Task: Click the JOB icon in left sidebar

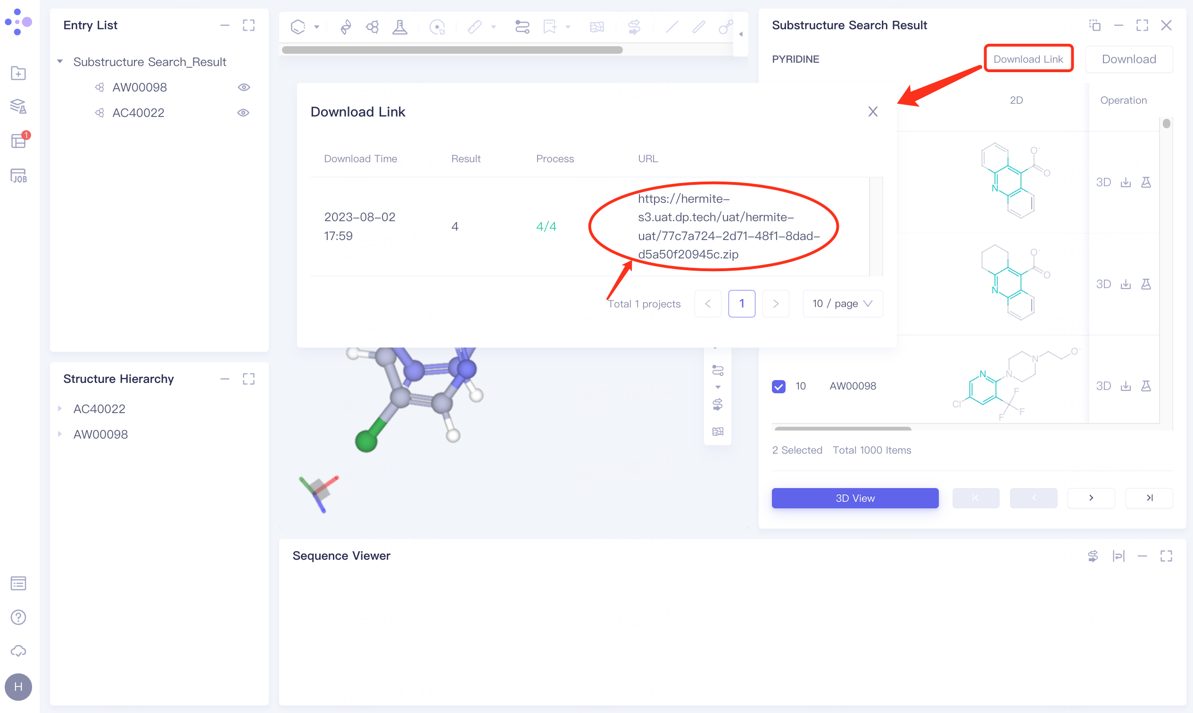Action: point(18,176)
